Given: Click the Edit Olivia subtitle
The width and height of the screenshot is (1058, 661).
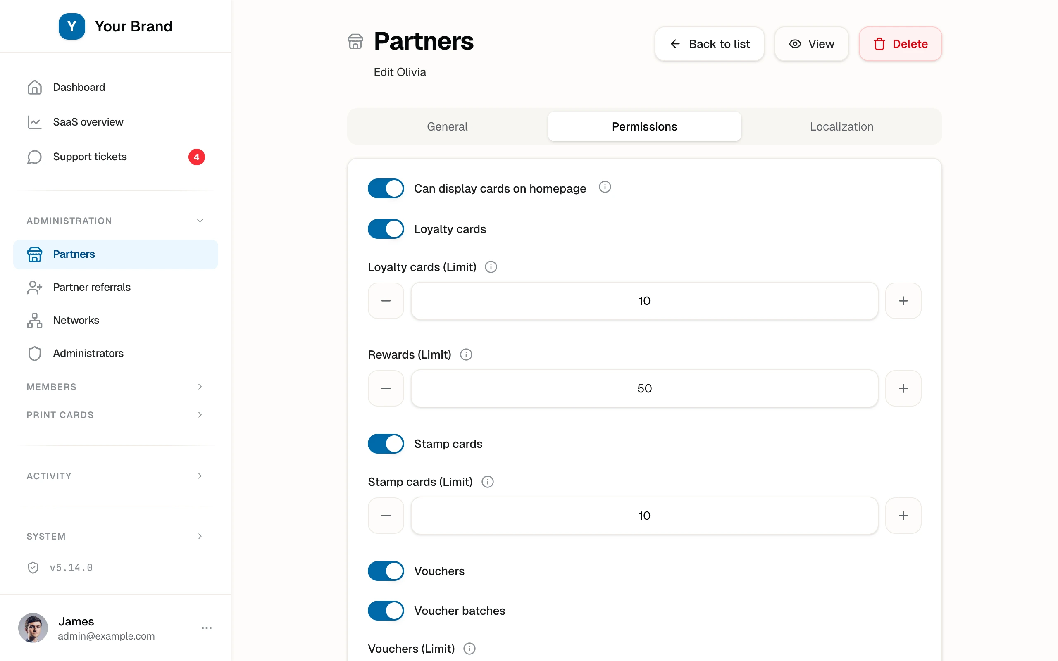Looking at the screenshot, I should pyautogui.click(x=400, y=72).
